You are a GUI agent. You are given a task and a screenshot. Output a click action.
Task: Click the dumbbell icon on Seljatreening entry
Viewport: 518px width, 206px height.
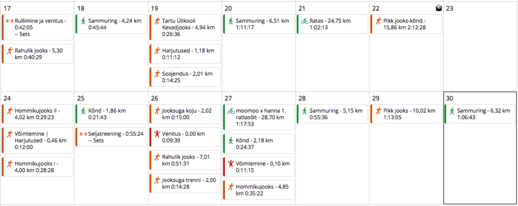click(x=83, y=134)
